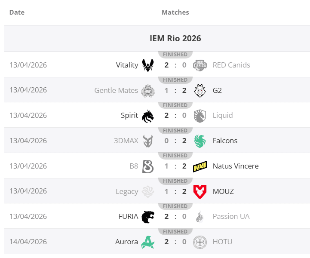Image resolution: width=310 pixels, height=258 pixels.
Task: Open the Passion UA team link
Action: (x=231, y=217)
